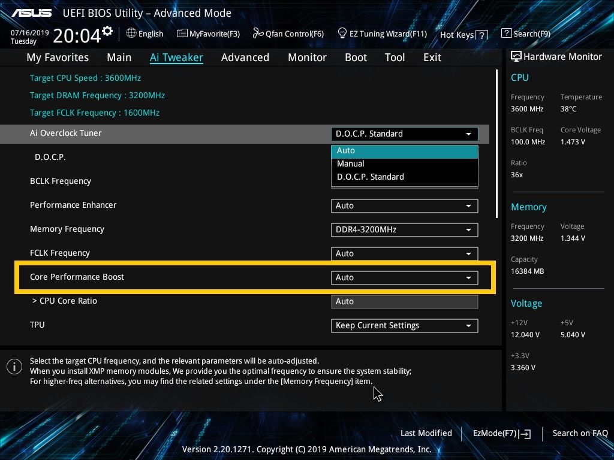Click the memory Capacity 16384 MB value

[x=527, y=271]
